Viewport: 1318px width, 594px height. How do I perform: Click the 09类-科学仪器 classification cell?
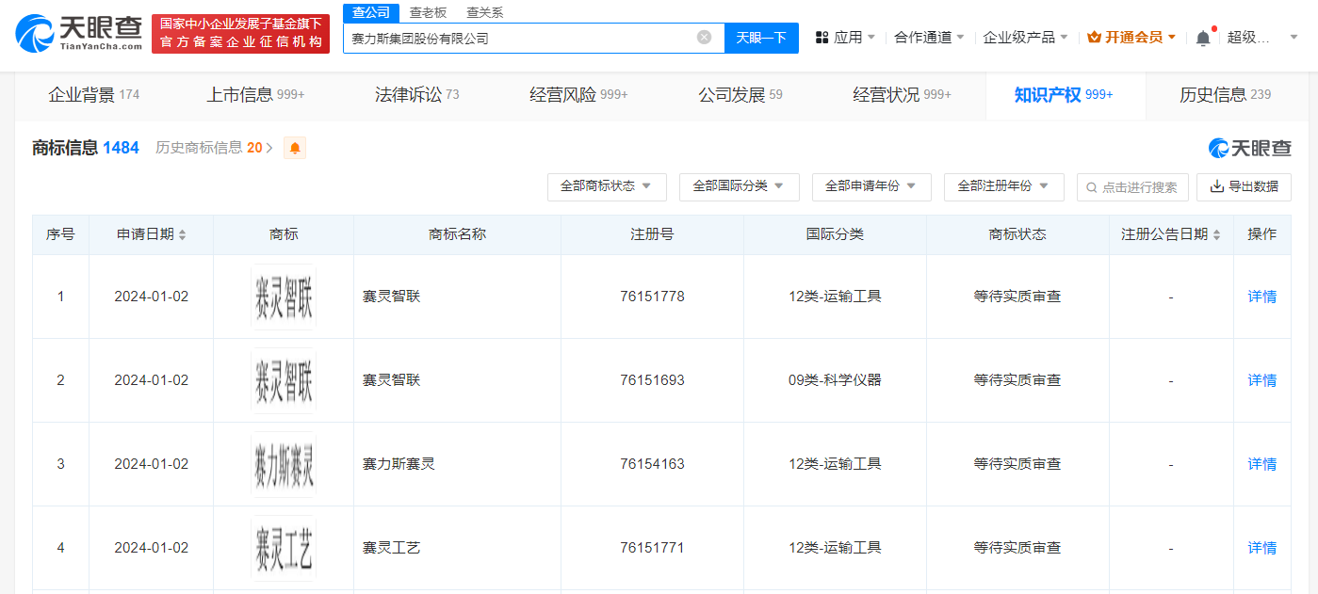click(835, 380)
